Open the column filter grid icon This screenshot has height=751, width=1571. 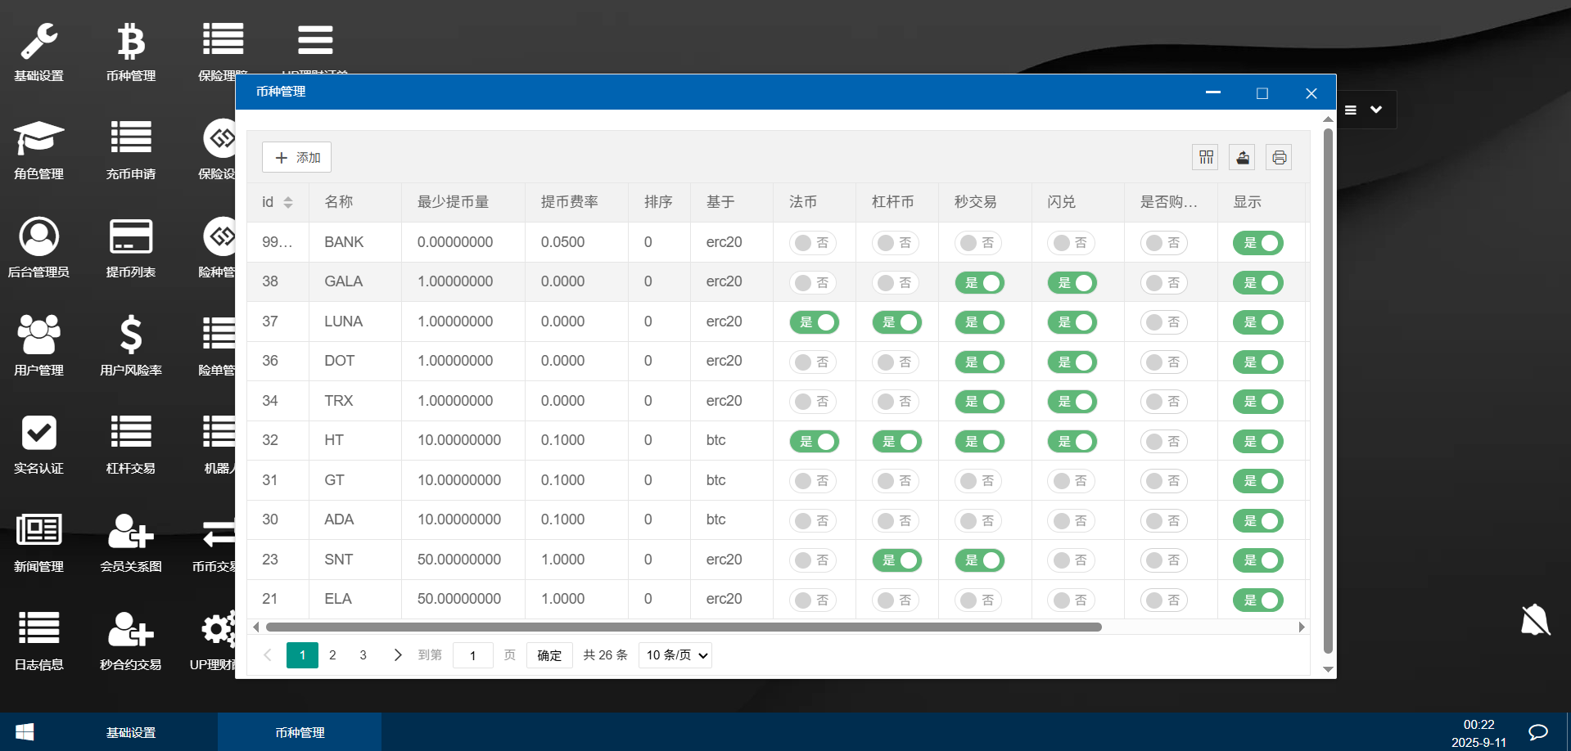[x=1206, y=157]
